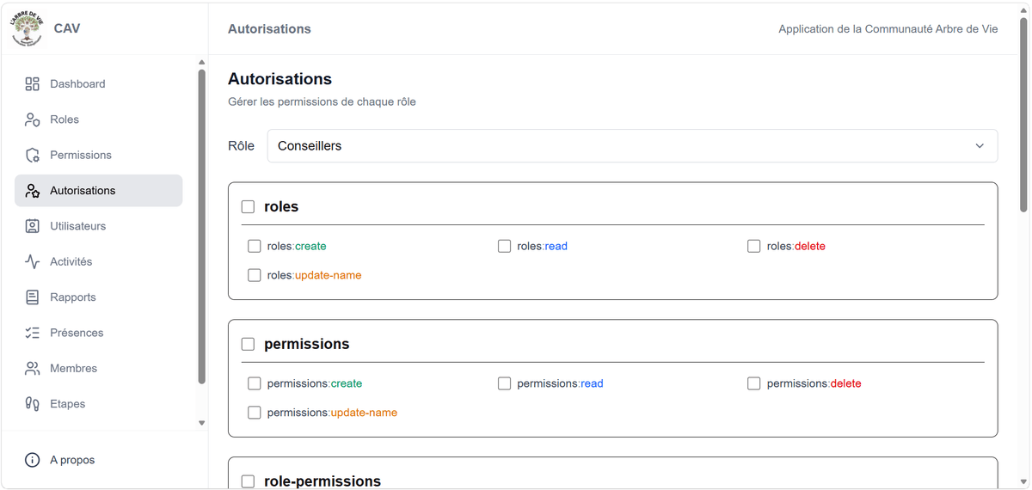Click the Dashboard grid icon
Image resolution: width=1032 pixels, height=490 pixels.
coord(32,84)
